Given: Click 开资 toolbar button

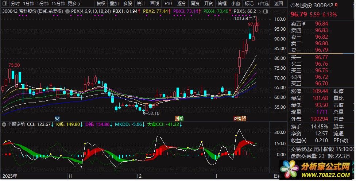Looking at the screenshot, I should tap(208, 3).
